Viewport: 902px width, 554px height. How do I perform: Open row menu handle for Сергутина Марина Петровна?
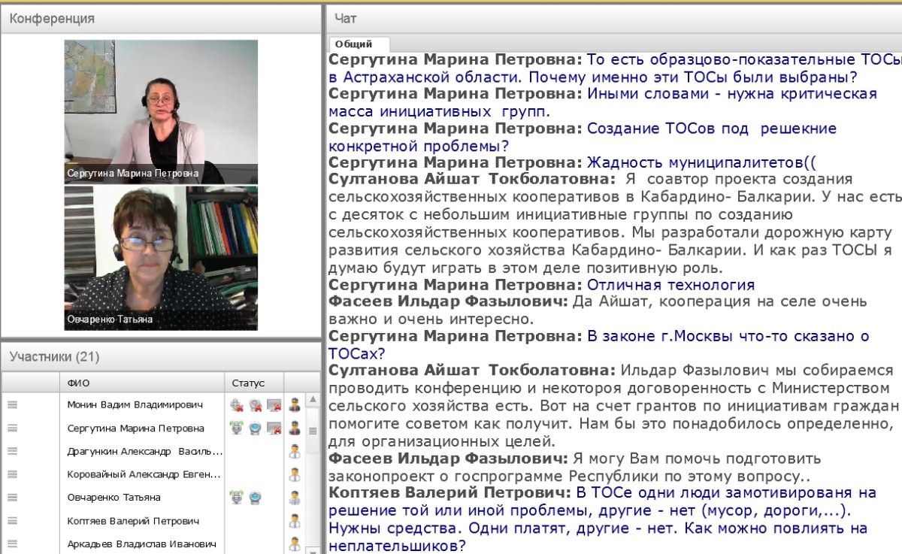point(12,428)
